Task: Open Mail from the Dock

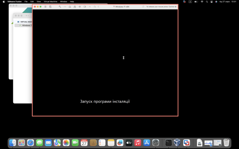Action: (x=48, y=143)
